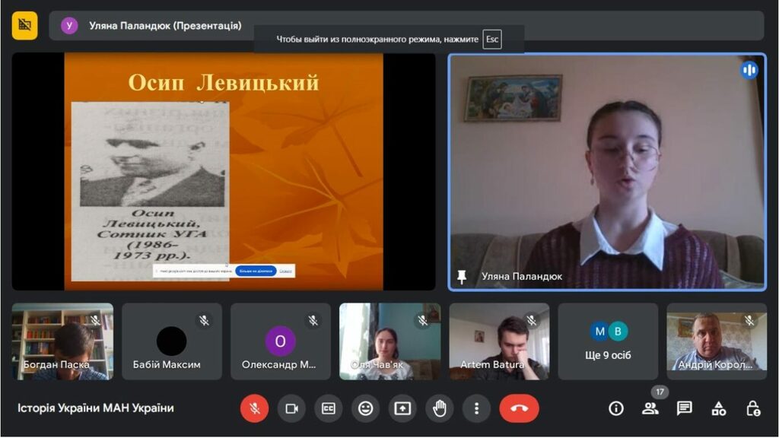The height and width of the screenshot is (438, 779).
Task: Open the host controls lock icon
Action: tap(753, 408)
